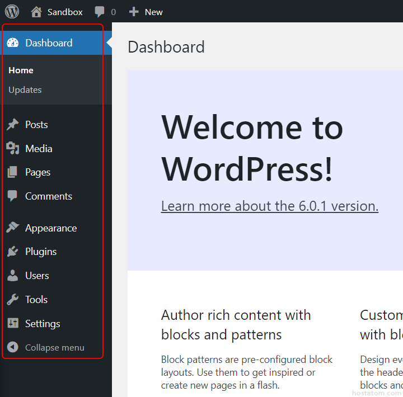This screenshot has height=397, width=403.
Task: Click the Tools wrench icon
Action: (12, 300)
